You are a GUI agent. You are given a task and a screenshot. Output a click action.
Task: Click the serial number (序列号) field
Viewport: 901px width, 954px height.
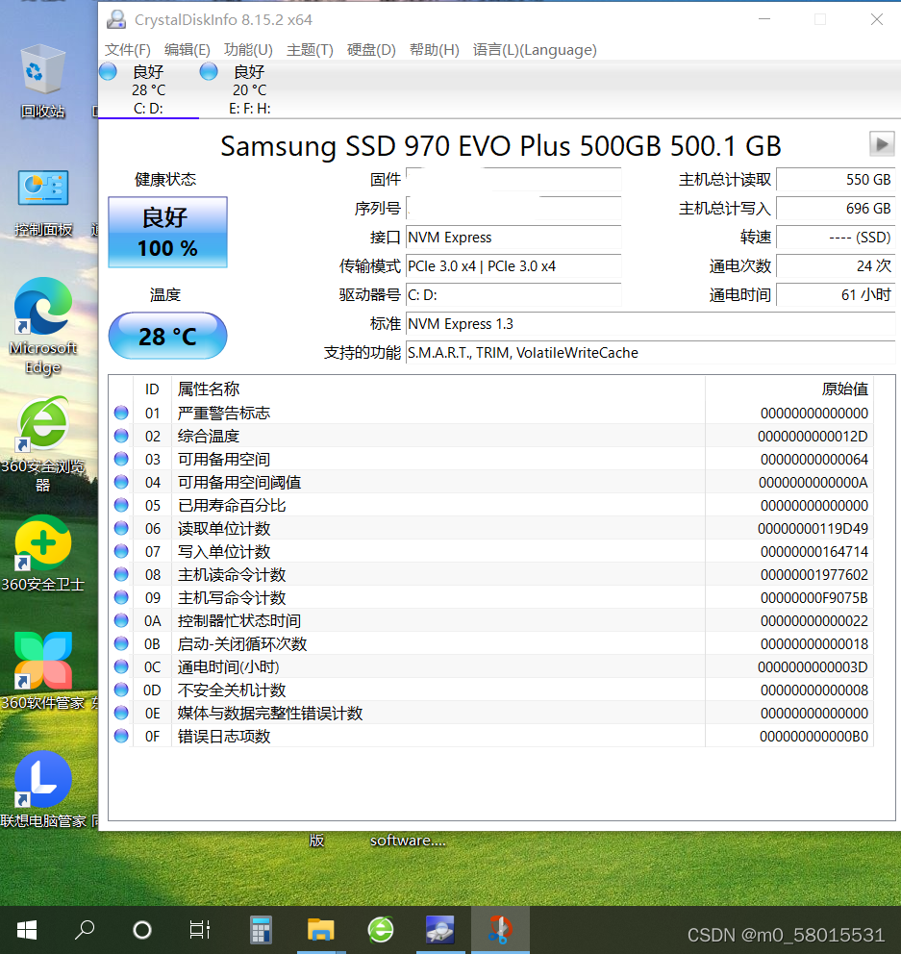[x=513, y=208]
